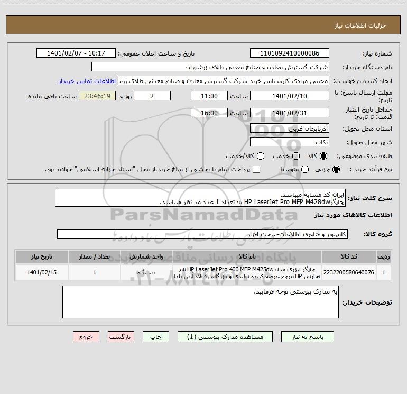407x394 pixels.
Task: Click the HP LaserJet Pro 400 product name cell
Action: pos(247,273)
